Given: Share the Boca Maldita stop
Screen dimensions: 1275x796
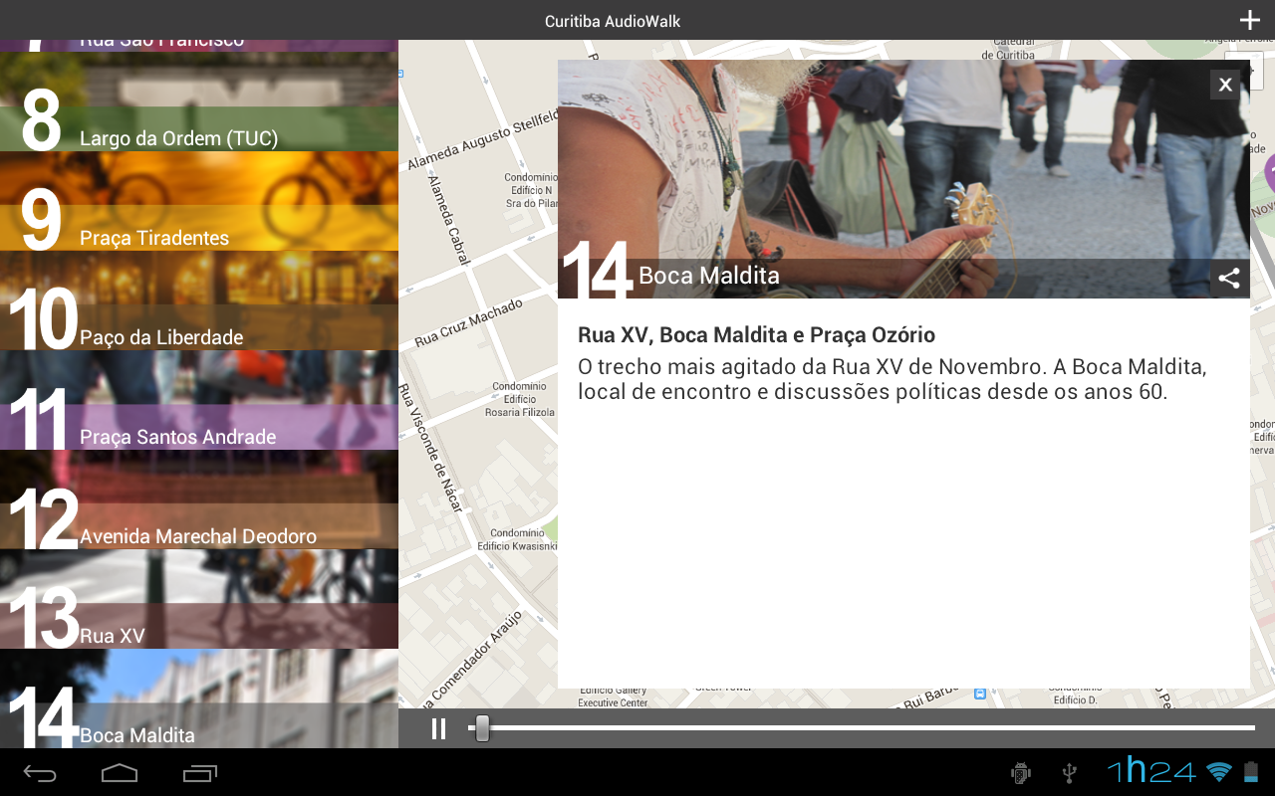Looking at the screenshot, I should click(x=1228, y=278).
